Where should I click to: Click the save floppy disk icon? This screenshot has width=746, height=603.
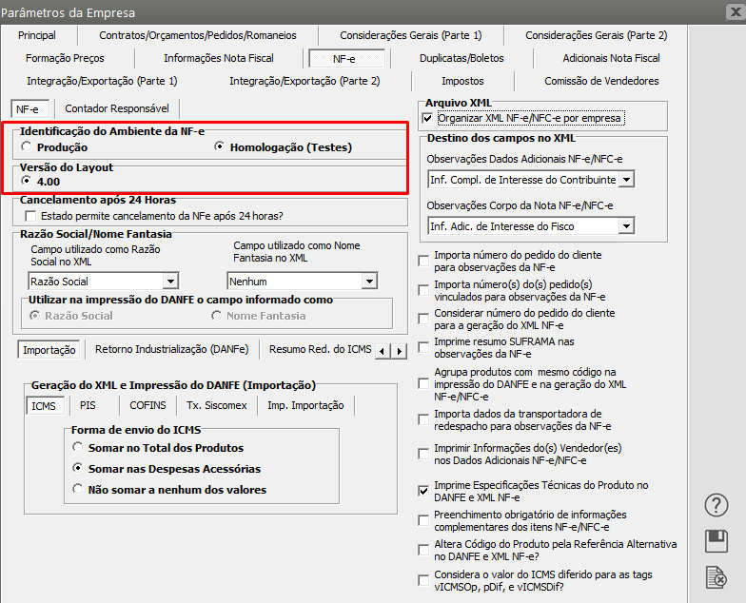click(x=716, y=540)
